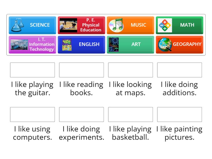Click the text 'I like painting pictures.'
The width and height of the screenshot is (212, 159).
[x=179, y=133]
